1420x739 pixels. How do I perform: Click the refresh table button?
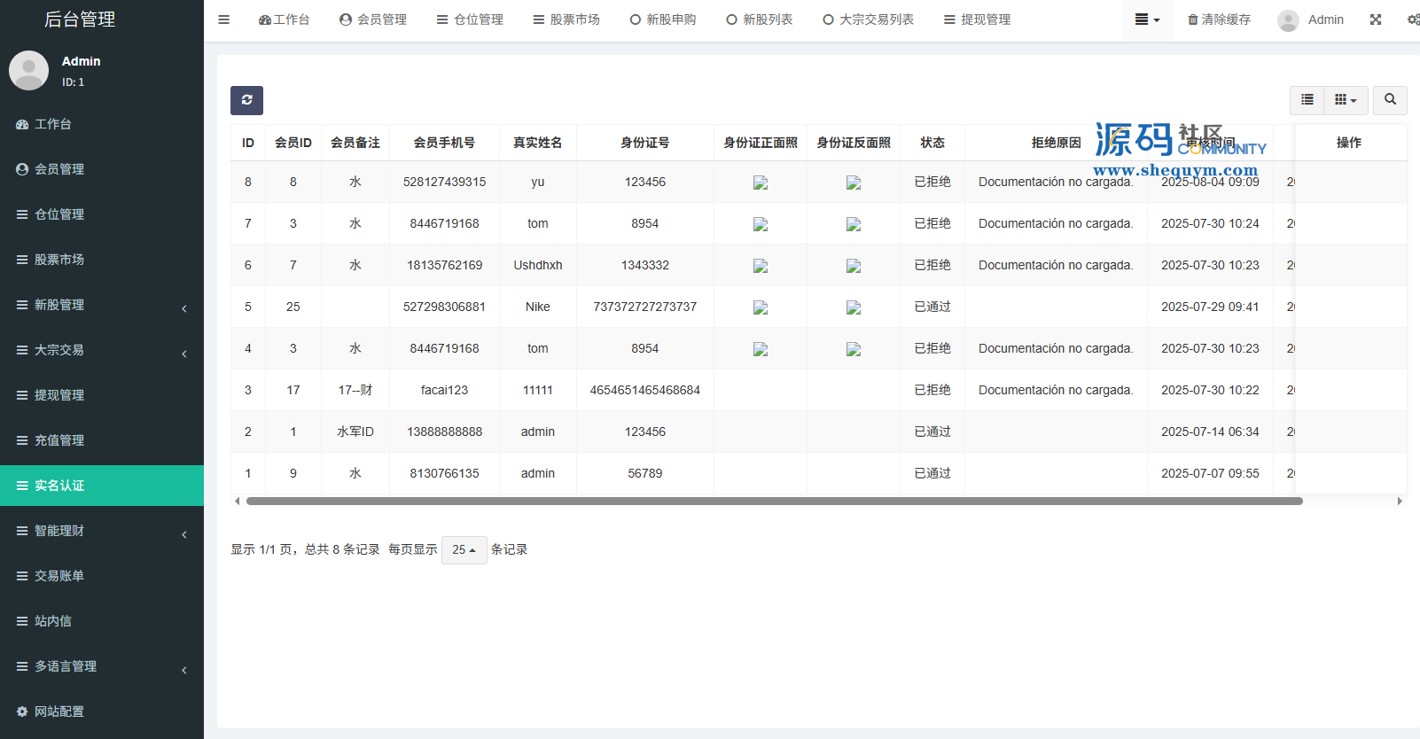246,100
